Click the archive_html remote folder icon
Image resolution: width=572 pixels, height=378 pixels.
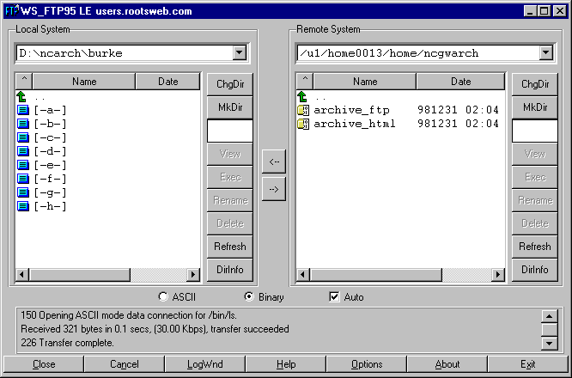[x=302, y=125]
